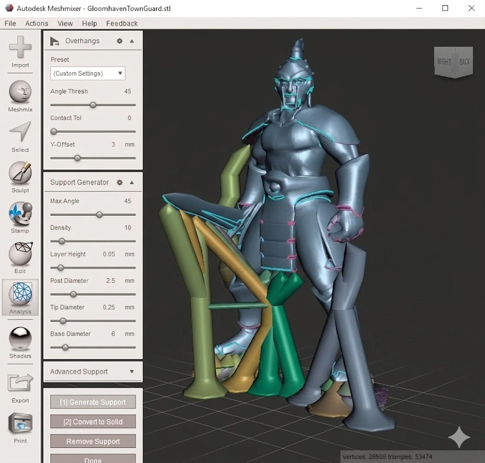Click the Angle Thresh slider handle

[93, 105]
